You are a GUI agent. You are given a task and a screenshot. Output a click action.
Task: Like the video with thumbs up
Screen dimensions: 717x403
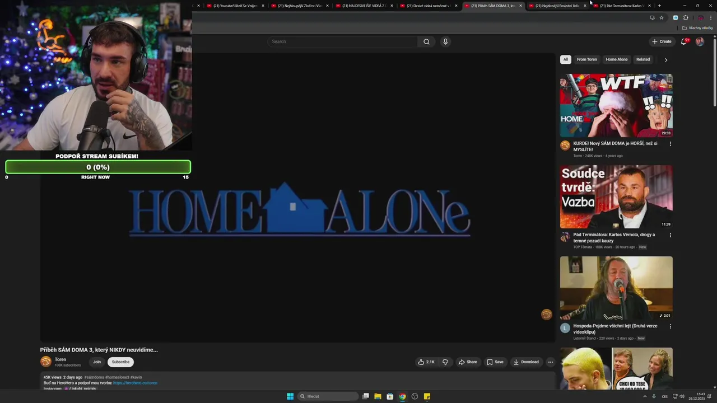pyautogui.click(x=426, y=362)
